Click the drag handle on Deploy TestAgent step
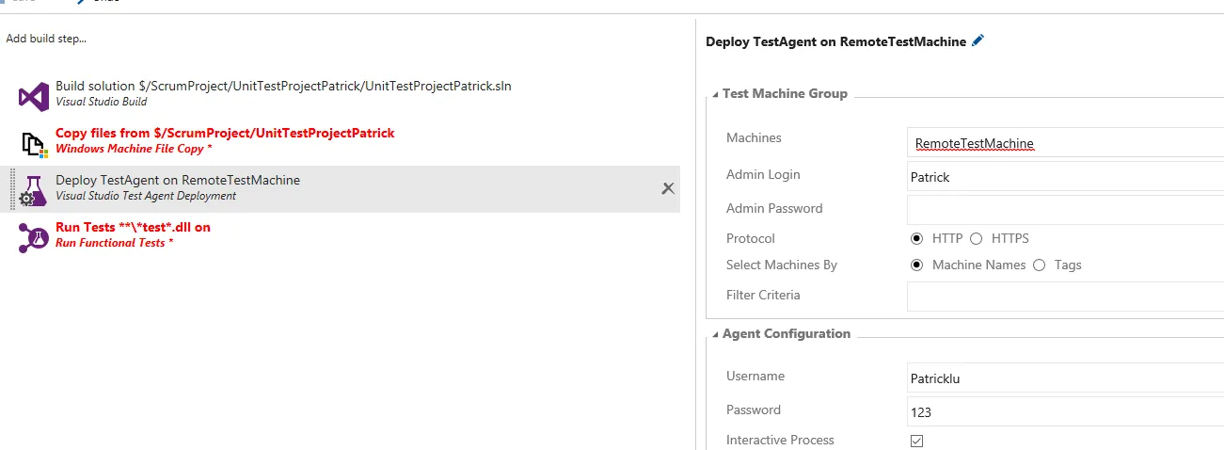 [12, 189]
